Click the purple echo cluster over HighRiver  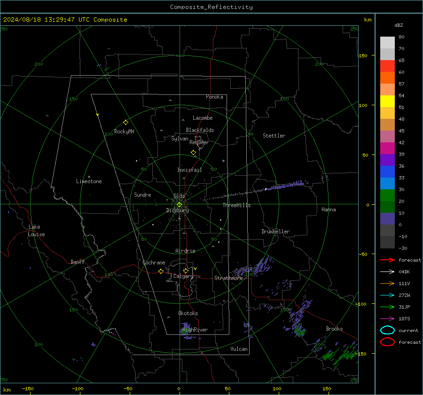tap(185, 330)
